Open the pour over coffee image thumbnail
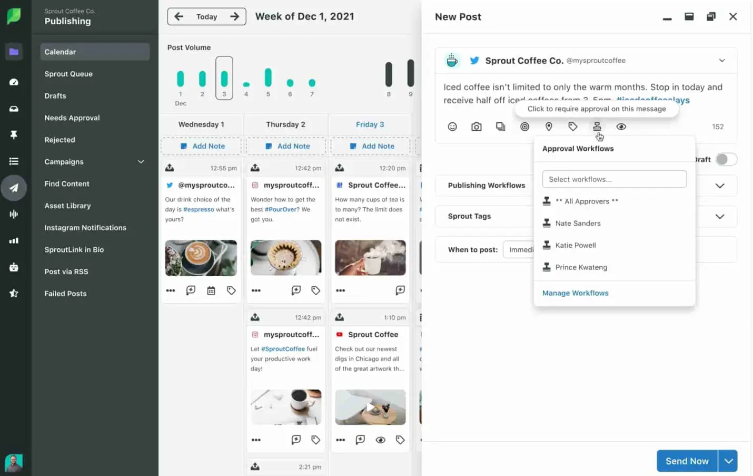 [286, 258]
